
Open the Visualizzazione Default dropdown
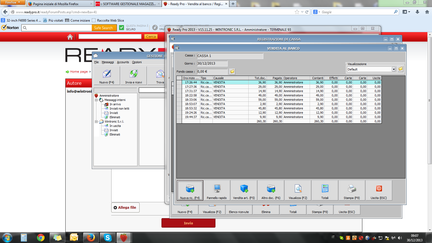(x=394, y=69)
